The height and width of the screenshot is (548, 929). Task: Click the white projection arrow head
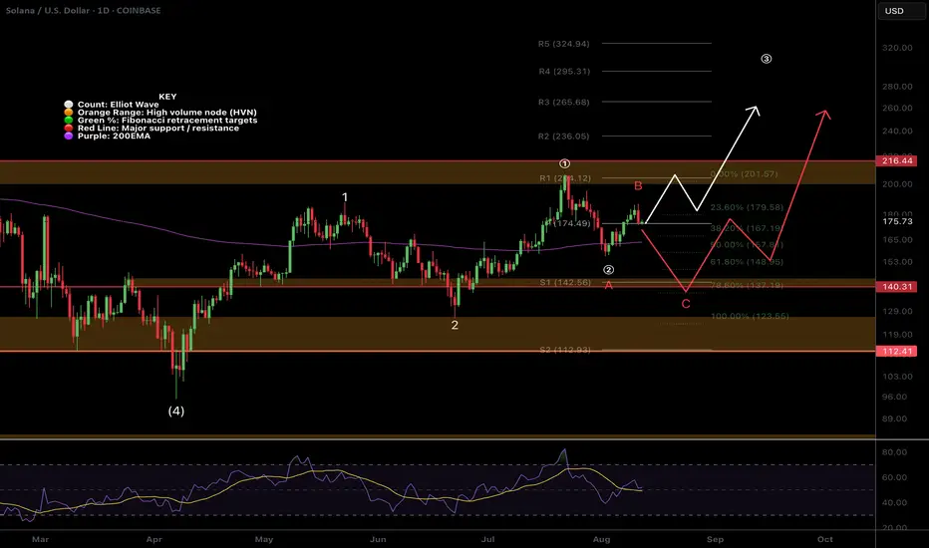pyautogui.click(x=753, y=111)
